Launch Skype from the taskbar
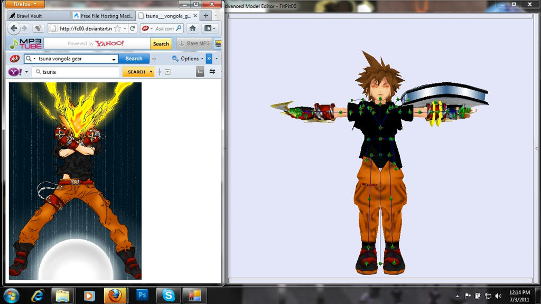Viewport: 541px width, 304px height. 169,295
